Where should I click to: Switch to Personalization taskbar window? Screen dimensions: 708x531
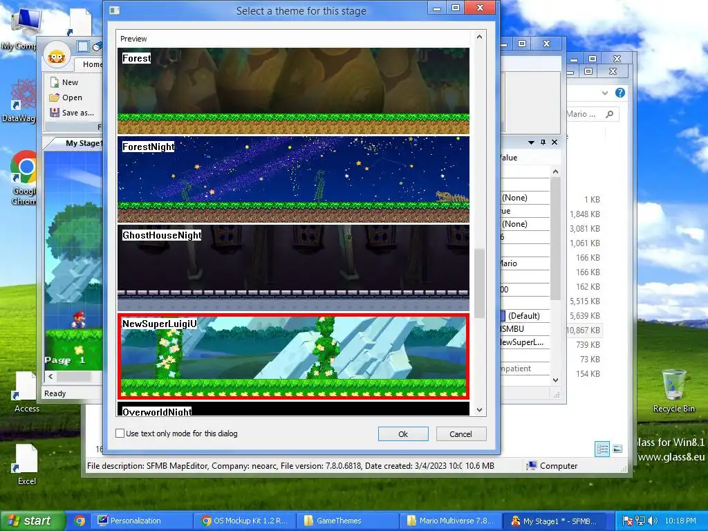(x=142, y=521)
